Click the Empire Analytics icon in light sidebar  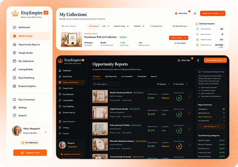click(14, 86)
